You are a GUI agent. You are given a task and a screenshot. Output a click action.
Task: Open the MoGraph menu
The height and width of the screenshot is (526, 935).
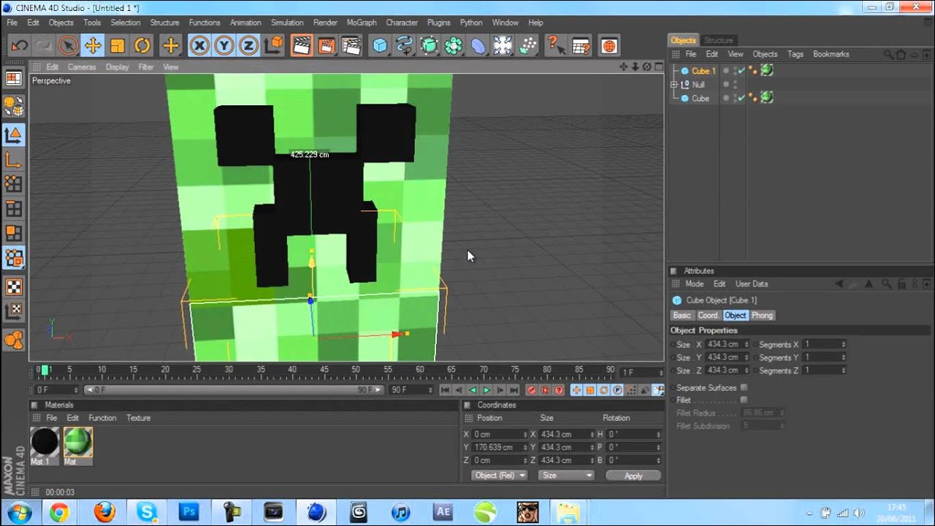click(362, 23)
